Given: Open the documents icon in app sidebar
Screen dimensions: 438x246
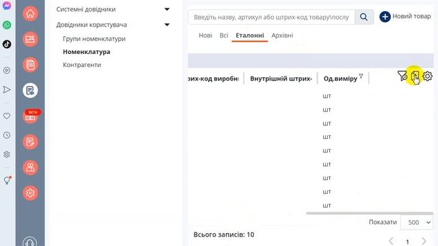Looking at the screenshot, I should (30, 65).
